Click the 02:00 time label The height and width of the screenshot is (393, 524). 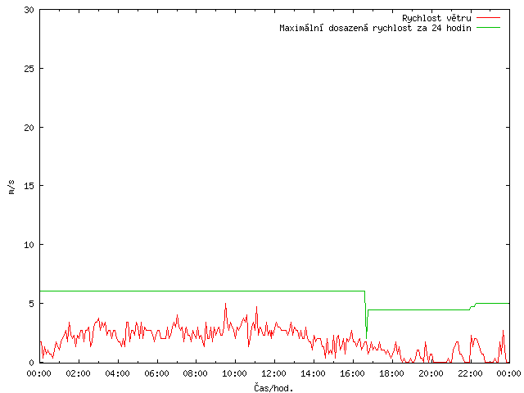click(79, 373)
